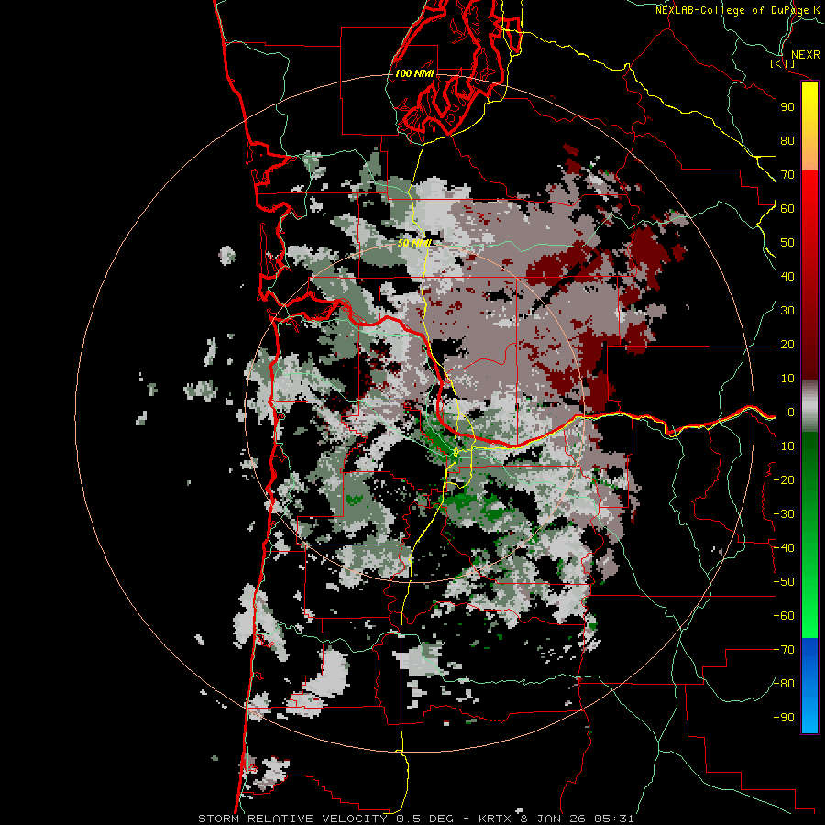
Task: Select the -40 value on velocity scale
Action: click(x=784, y=548)
